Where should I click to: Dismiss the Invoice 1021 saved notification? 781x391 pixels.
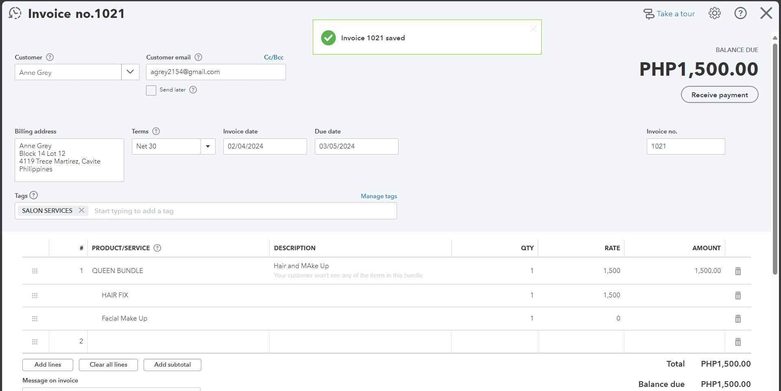coord(533,29)
